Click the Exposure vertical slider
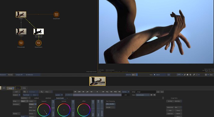214x117 pixels. pyautogui.click(x=53, y=108)
